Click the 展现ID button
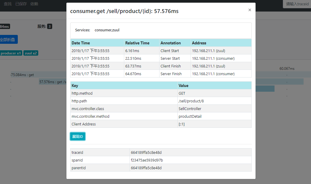The width and height of the screenshot is (311, 184). coord(78,136)
